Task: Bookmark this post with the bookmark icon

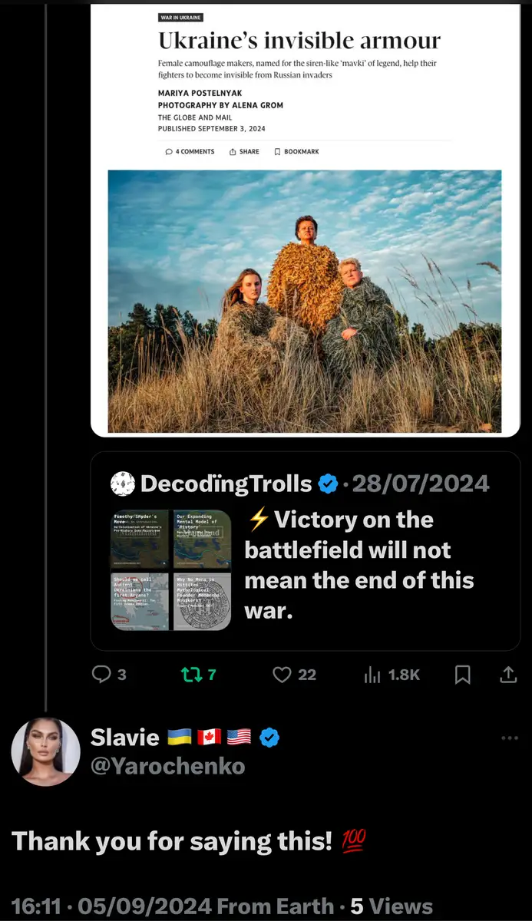Action: (x=463, y=674)
